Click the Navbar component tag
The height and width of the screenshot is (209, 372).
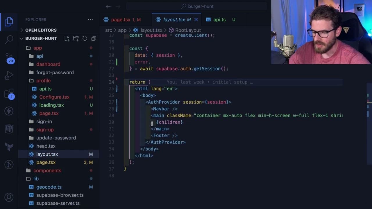click(164, 109)
